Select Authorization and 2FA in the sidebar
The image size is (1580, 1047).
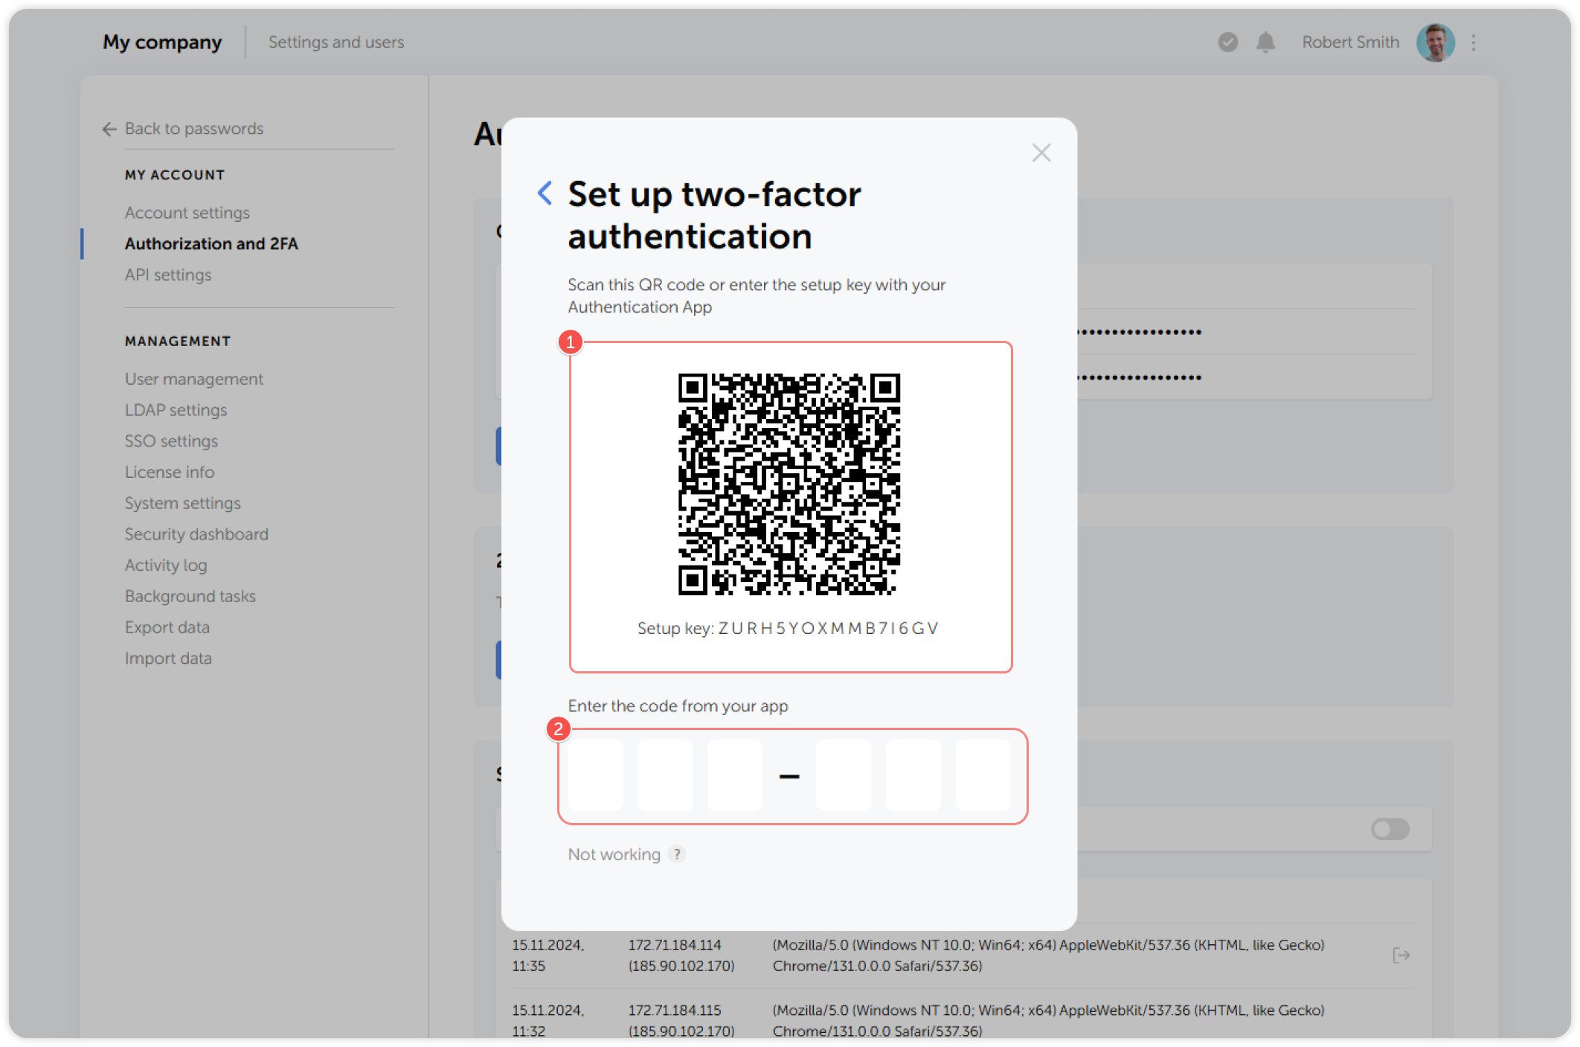(211, 243)
